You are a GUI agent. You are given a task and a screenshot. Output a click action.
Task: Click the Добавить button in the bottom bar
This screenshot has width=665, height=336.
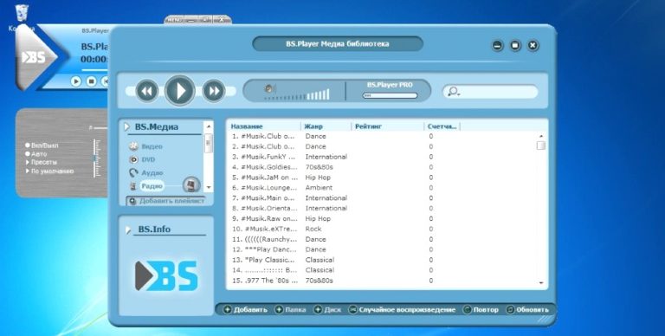pos(246,310)
